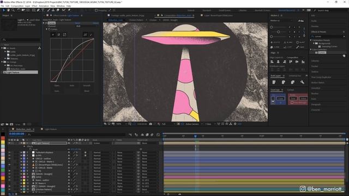
Task: Select the Clone Stamp tool
Action: [53, 10]
